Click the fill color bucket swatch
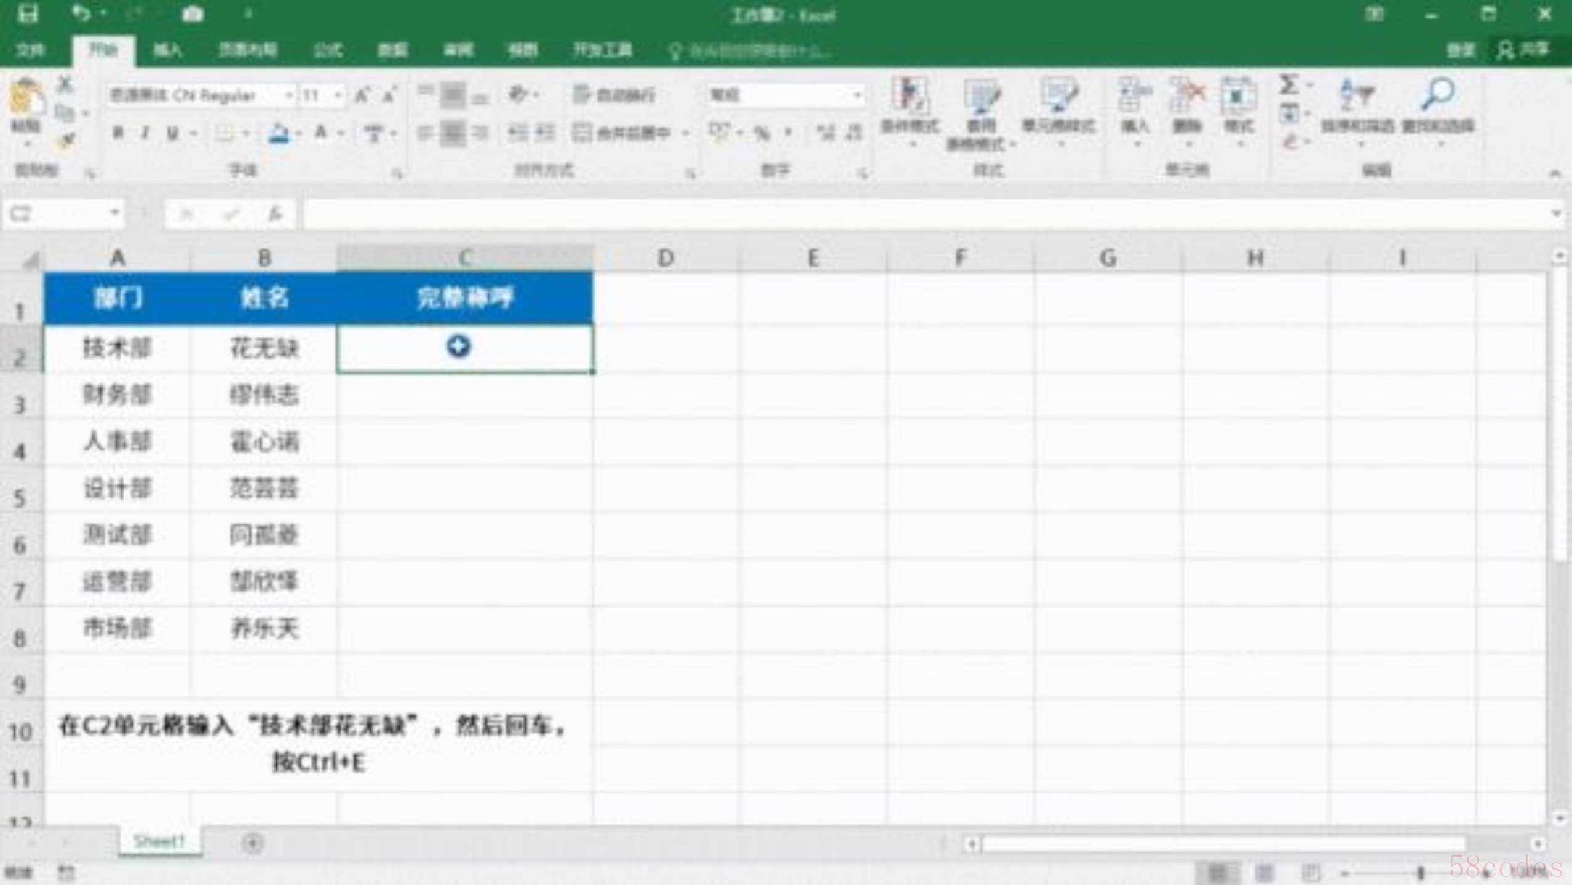The width and height of the screenshot is (1572, 885). pos(279,133)
